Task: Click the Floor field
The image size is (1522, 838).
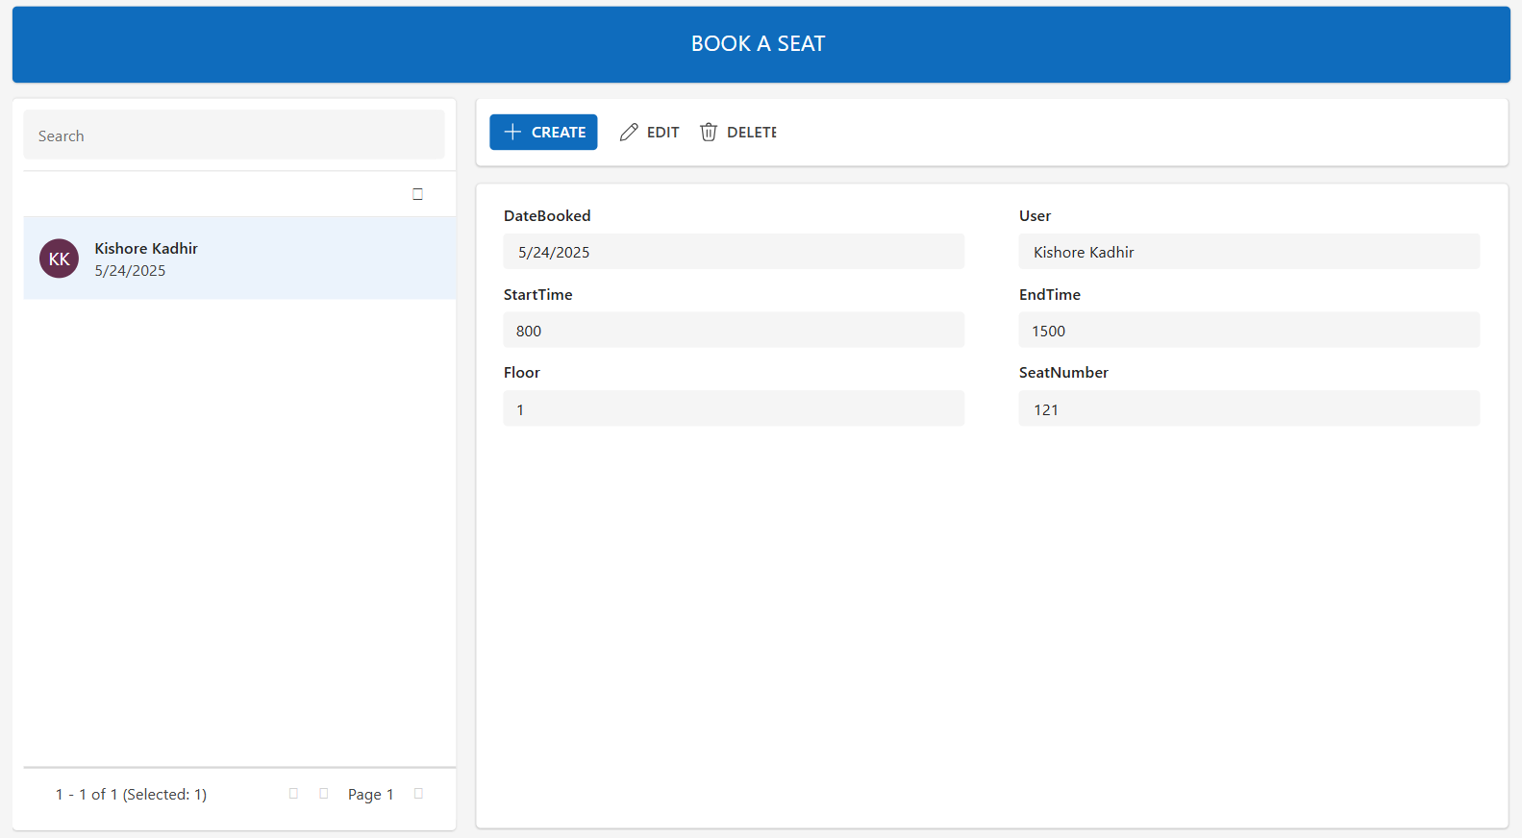Action: tap(733, 409)
